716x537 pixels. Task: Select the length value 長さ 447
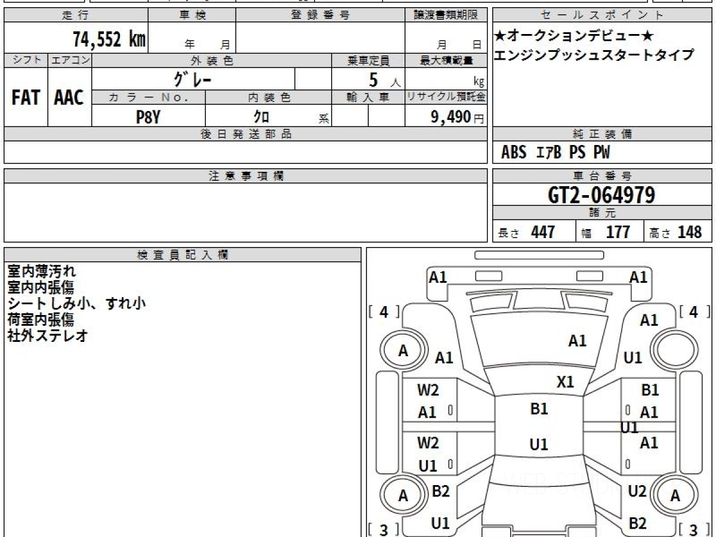pos(527,232)
